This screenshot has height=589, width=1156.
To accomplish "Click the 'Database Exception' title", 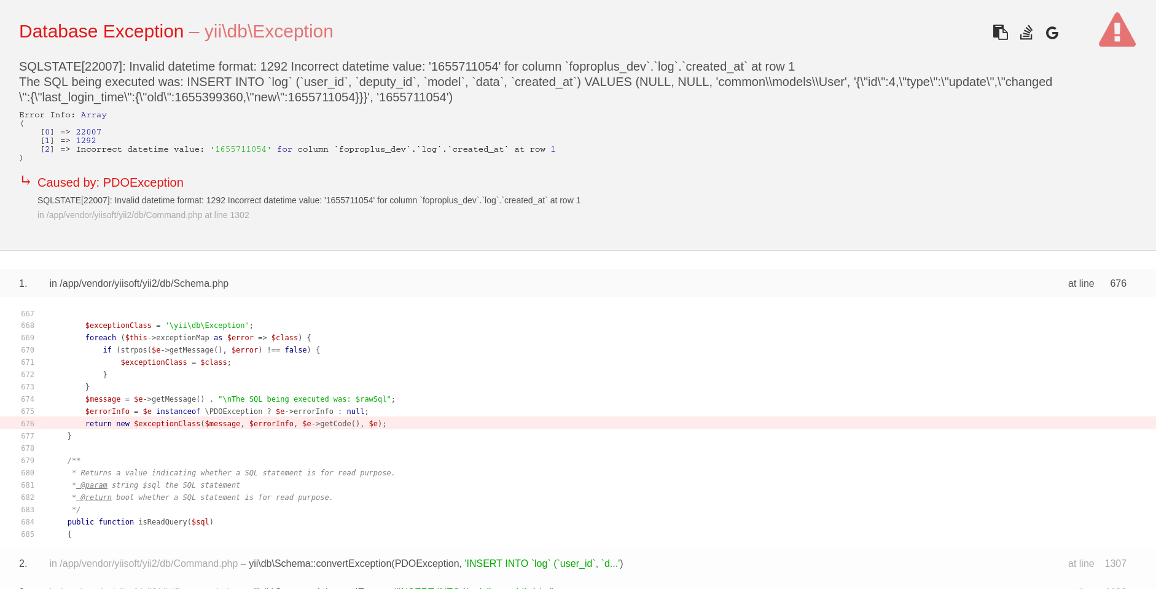I will point(101,31).
